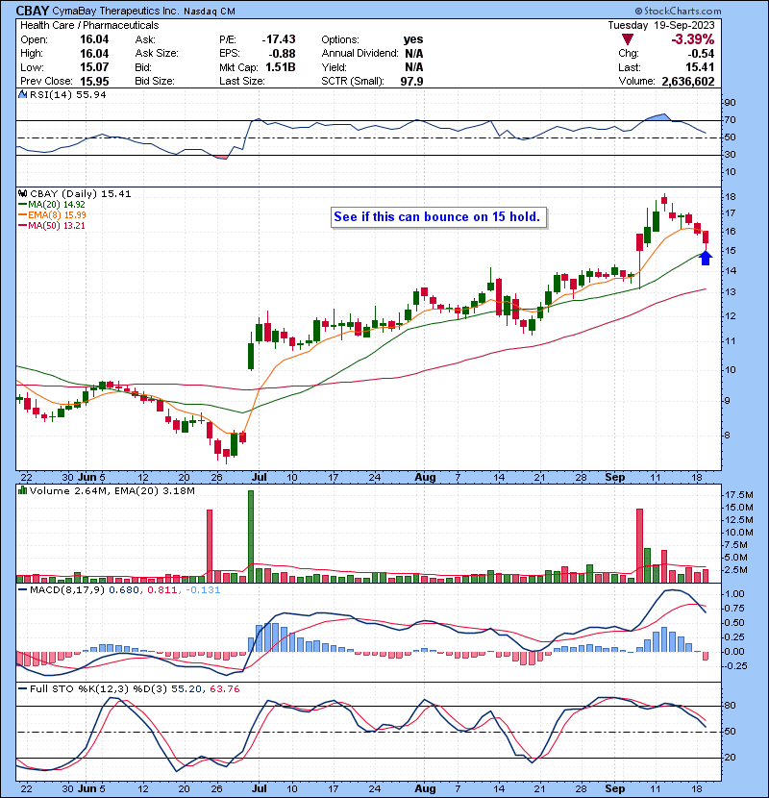This screenshot has height=798, width=769.
Task: Click the red down-triangle change indicator
Action: [x=628, y=39]
